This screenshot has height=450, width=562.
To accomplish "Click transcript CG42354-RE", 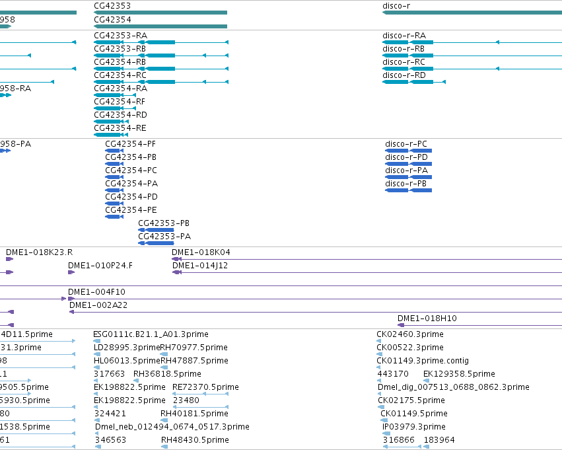I will 120,128.
